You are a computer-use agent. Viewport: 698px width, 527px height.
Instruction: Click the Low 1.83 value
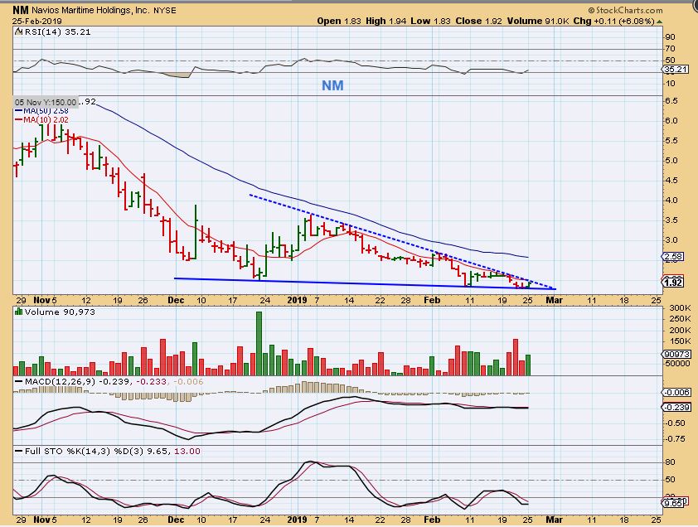(x=430, y=21)
